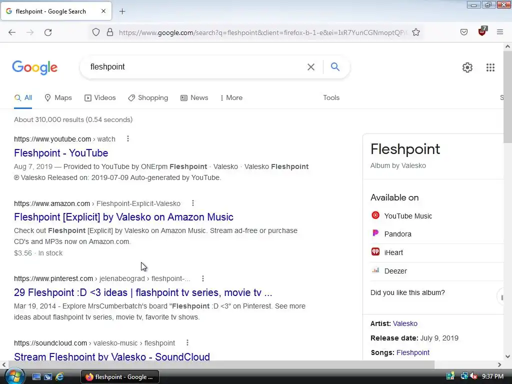
Task: Bookmark this page with the star icon
Action: (415, 32)
